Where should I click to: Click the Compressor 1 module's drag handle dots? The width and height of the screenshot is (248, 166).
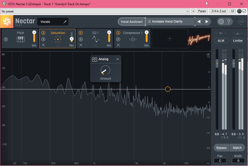click(133, 46)
